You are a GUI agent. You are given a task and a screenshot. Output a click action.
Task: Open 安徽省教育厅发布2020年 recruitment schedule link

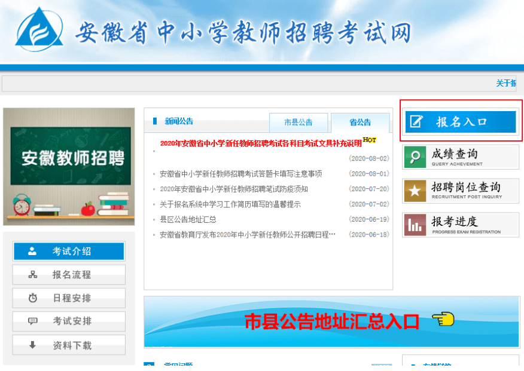(x=248, y=235)
